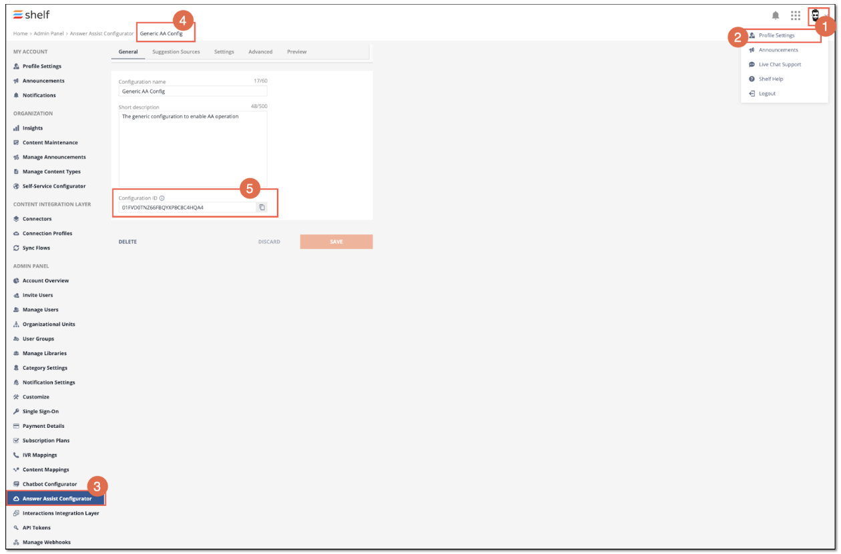Click the user avatar in the top-right corner
841x554 pixels.
tap(815, 15)
